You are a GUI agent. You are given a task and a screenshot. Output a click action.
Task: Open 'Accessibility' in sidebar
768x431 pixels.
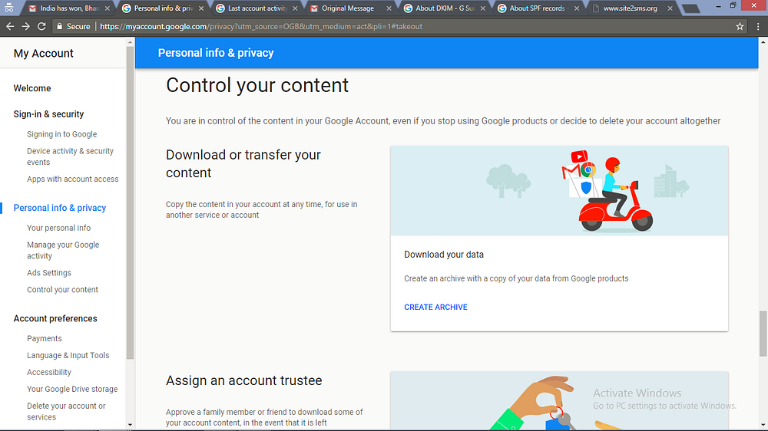pyautogui.click(x=49, y=372)
